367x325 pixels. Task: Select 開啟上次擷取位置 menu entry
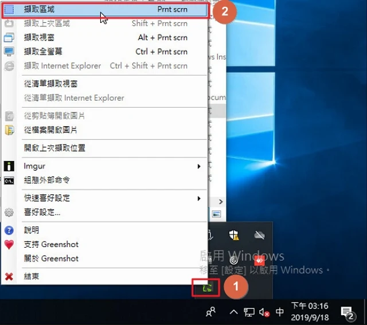click(x=104, y=148)
